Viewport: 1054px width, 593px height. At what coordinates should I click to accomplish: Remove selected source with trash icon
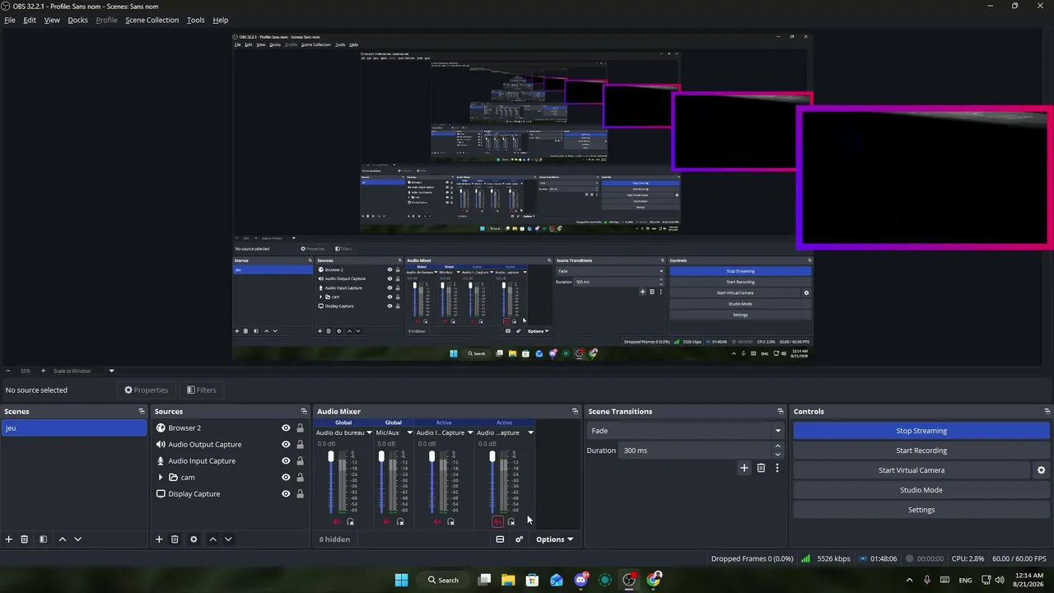click(x=175, y=539)
